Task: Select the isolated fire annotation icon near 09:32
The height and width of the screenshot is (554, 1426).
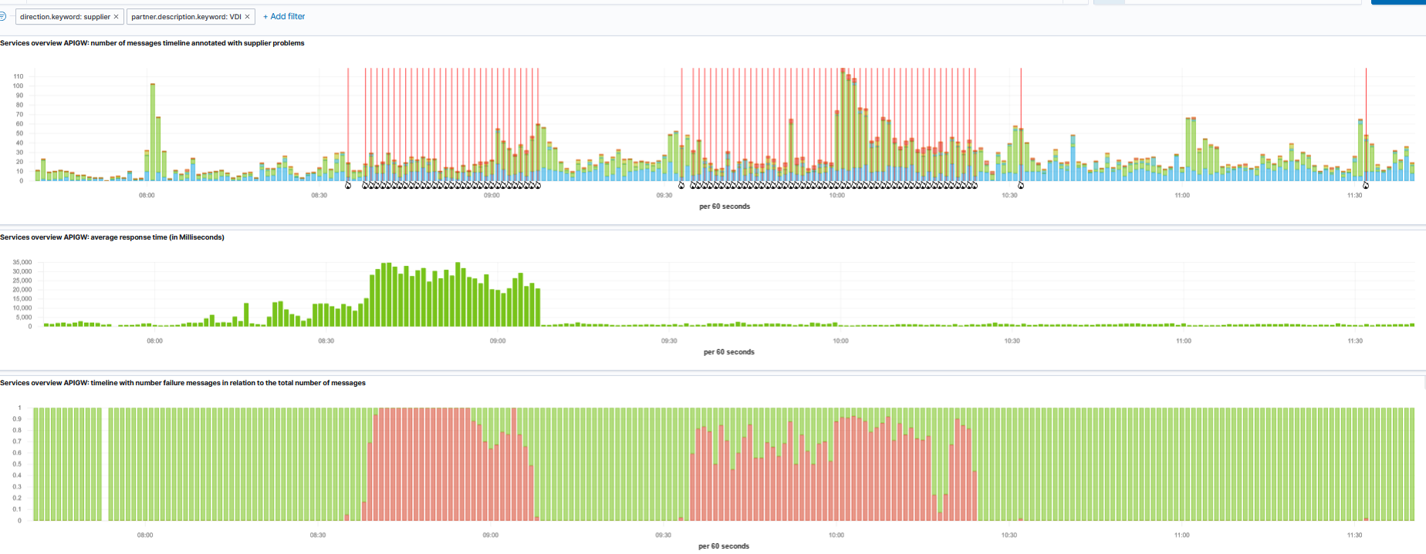Action: pyautogui.click(x=681, y=185)
